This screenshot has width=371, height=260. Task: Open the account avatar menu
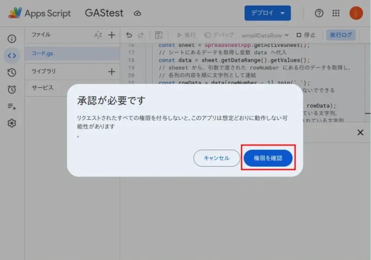pos(356,13)
